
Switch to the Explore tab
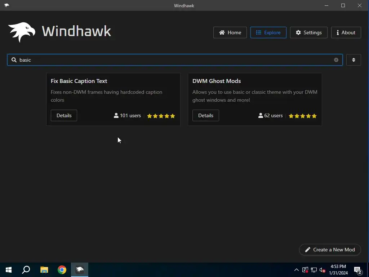[x=268, y=32]
